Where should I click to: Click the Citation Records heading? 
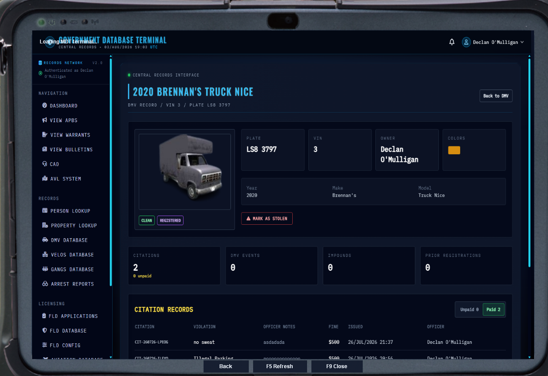click(164, 309)
